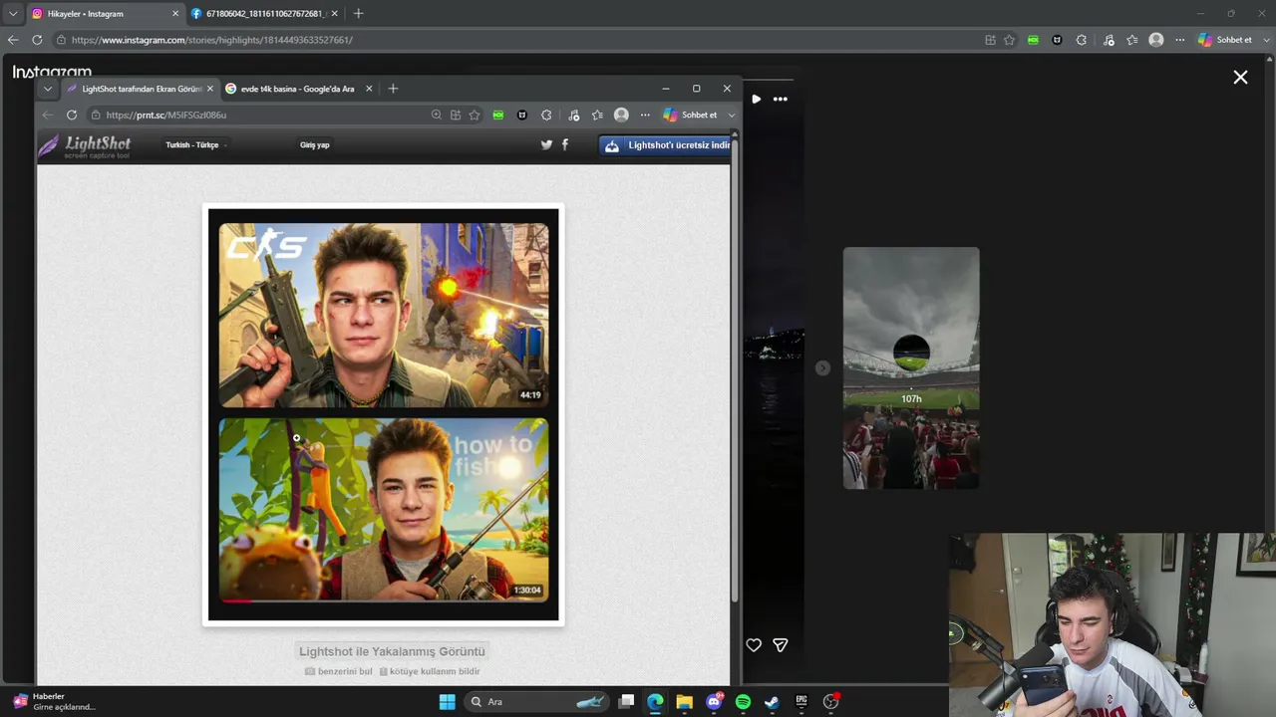Viewport: 1276px width, 717px height.
Task: Switch to the evde t4k basina Google tab
Action: click(299, 89)
